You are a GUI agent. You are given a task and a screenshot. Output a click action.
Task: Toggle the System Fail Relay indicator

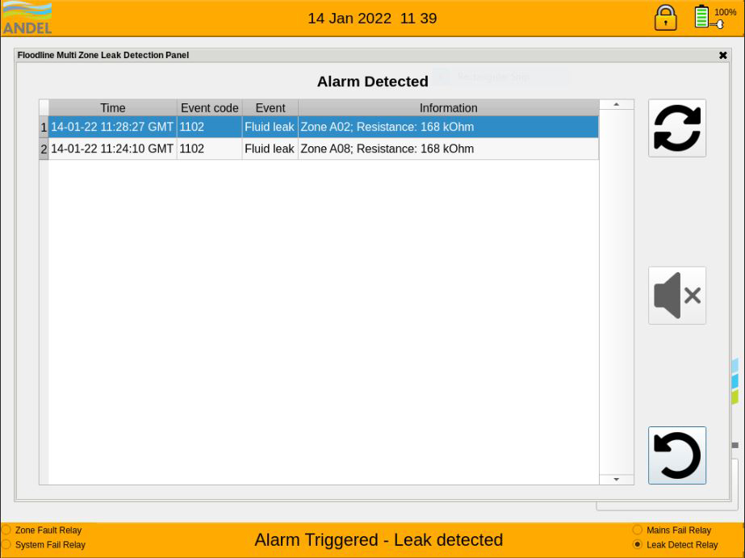[6, 545]
